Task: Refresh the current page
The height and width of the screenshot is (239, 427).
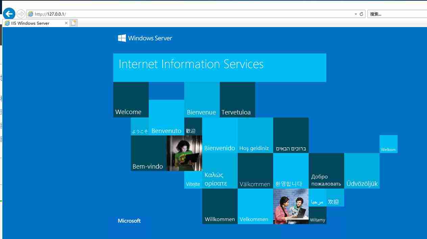Action: [x=361, y=14]
